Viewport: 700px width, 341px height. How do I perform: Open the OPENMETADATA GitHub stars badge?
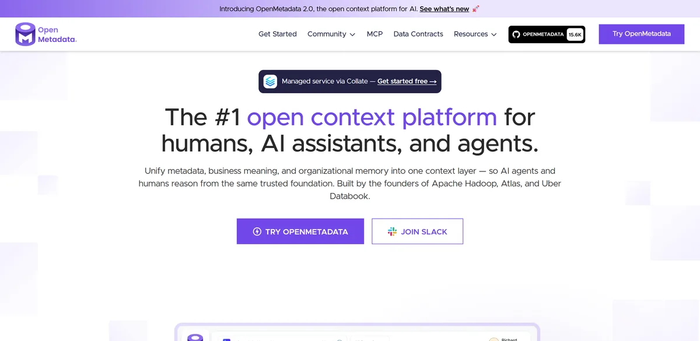click(547, 34)
